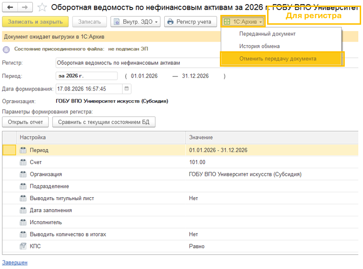This screenshot has height=269, width=363.
Task: Select Выводить титульный лист row label
Action: pyautogui.click(x=62, y=198)
